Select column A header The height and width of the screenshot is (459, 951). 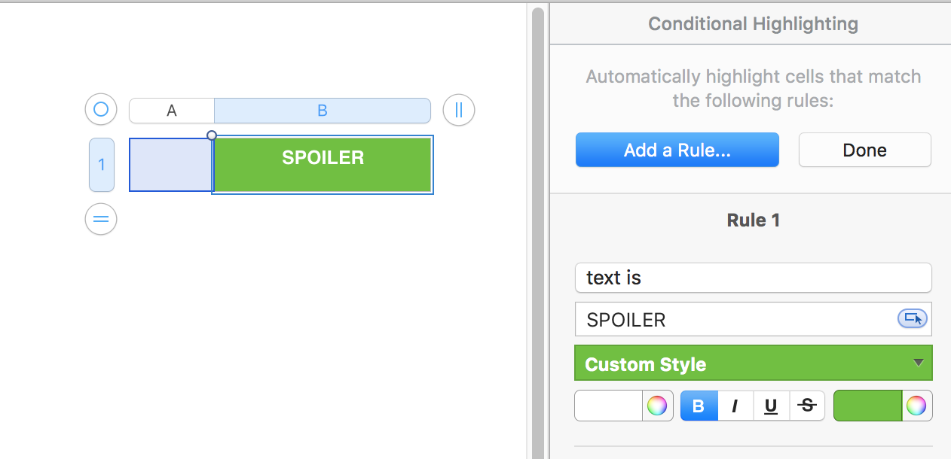pos(172,111)
